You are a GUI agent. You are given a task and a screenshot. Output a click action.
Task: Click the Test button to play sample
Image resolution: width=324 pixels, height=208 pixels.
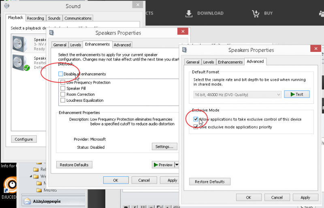coord(296,94)
